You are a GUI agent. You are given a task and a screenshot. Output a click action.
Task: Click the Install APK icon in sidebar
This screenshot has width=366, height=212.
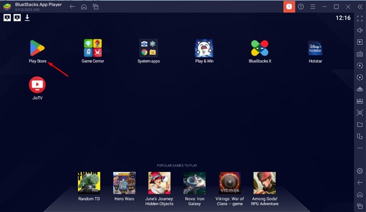(x=360, y=101)
